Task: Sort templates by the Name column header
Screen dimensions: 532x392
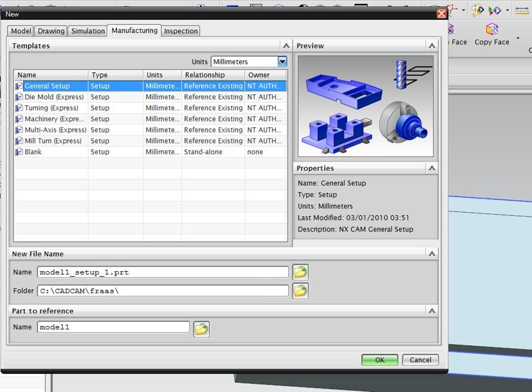Action: click(x=51, y=75)
